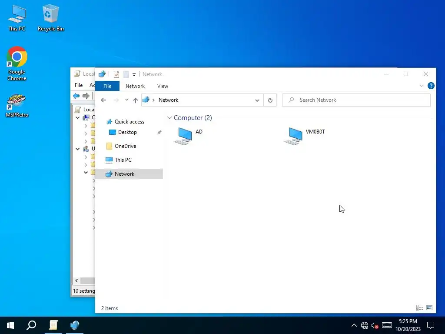The image size is (445, 334).
Task: Click the Computer (2) group header
Action: pos(193,117)
